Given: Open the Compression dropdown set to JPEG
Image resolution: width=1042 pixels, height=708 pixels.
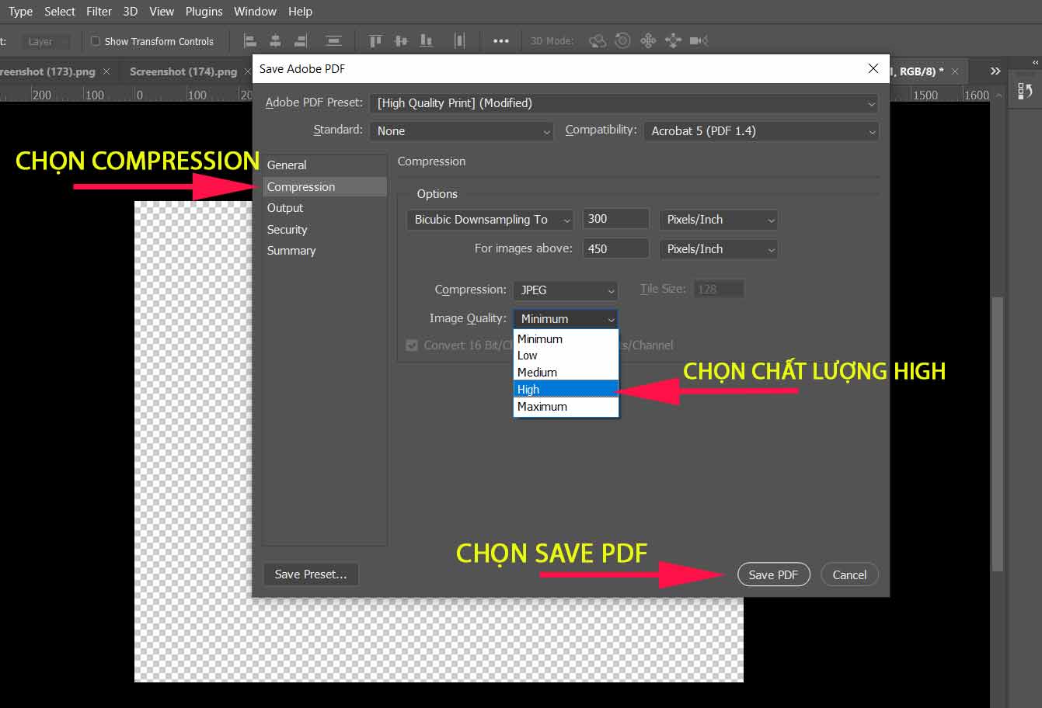Looking at the screenshot, I should coord(565,290).
